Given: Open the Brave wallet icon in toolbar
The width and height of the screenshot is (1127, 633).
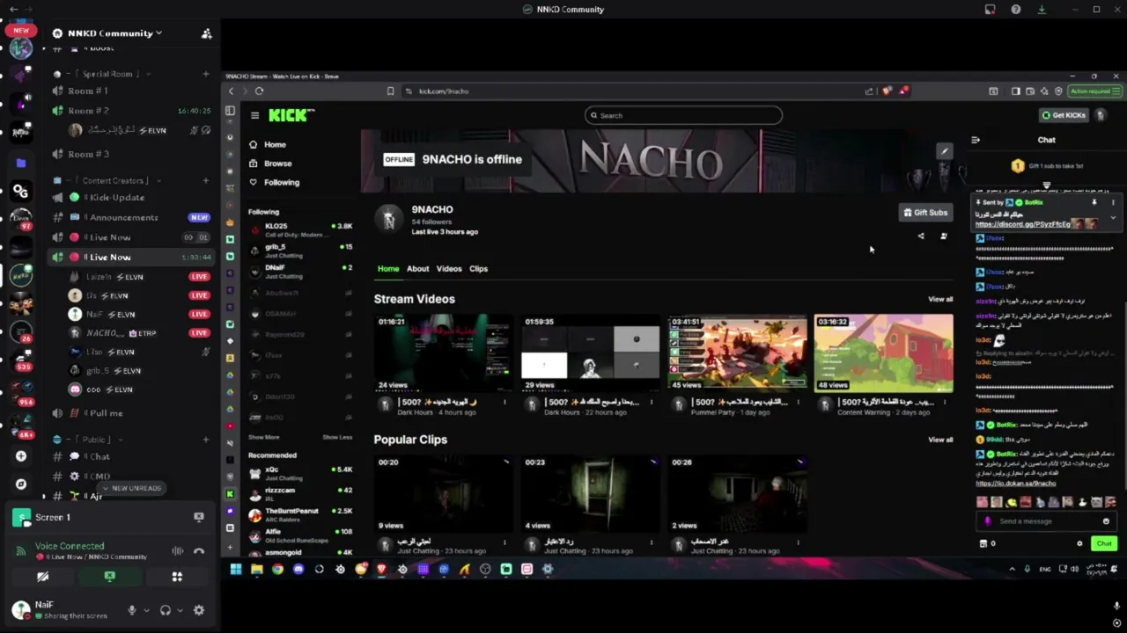Looking at the screenshot, I should 1030,91.
